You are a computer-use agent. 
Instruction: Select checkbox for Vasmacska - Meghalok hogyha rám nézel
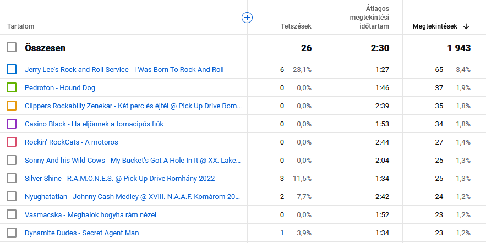(12, 214)
